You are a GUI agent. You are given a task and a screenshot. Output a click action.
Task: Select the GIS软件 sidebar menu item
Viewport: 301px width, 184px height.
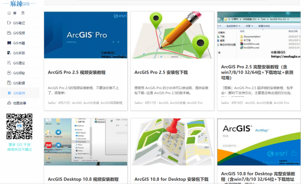[x=19, y=93]
